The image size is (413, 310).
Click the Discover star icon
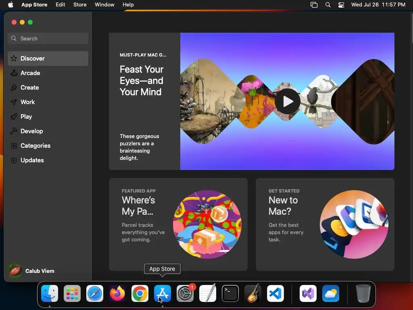pos(14,58)
